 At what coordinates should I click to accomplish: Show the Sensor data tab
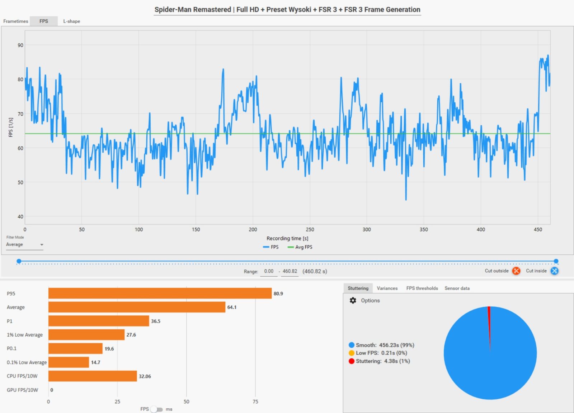[x=457, y=288]
